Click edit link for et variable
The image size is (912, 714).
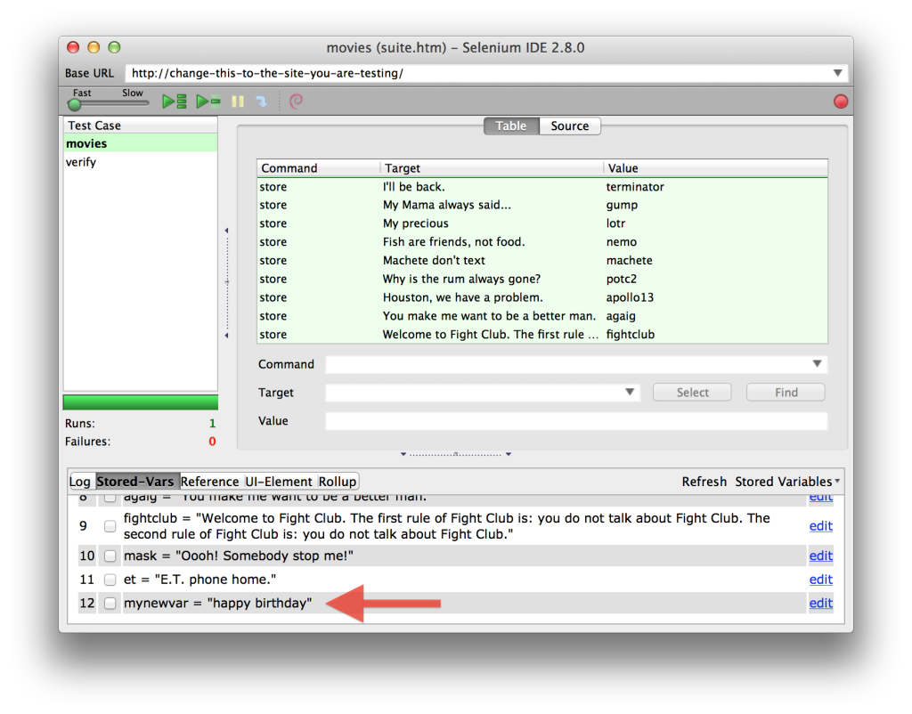tap(820, 580)
